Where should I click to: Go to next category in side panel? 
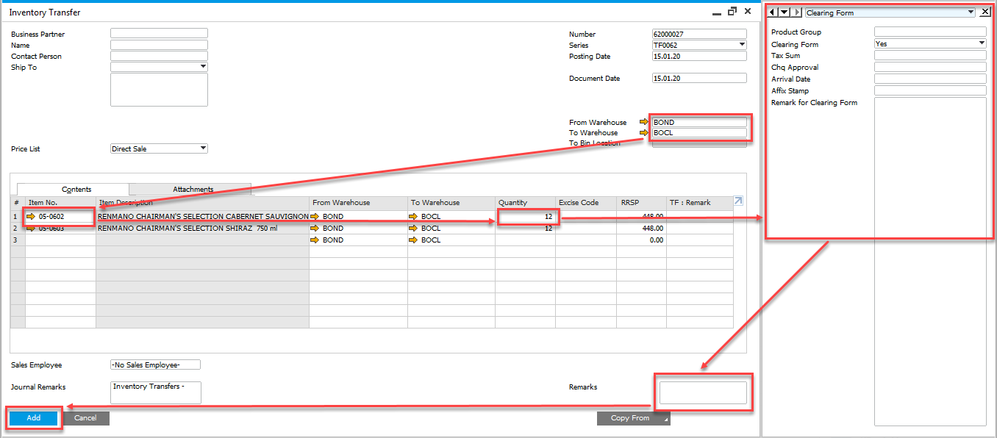[x=796, y=12]
